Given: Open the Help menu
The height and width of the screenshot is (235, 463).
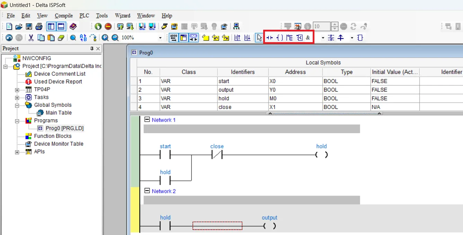Looking at the screenshot, I should tap(167, 16).
